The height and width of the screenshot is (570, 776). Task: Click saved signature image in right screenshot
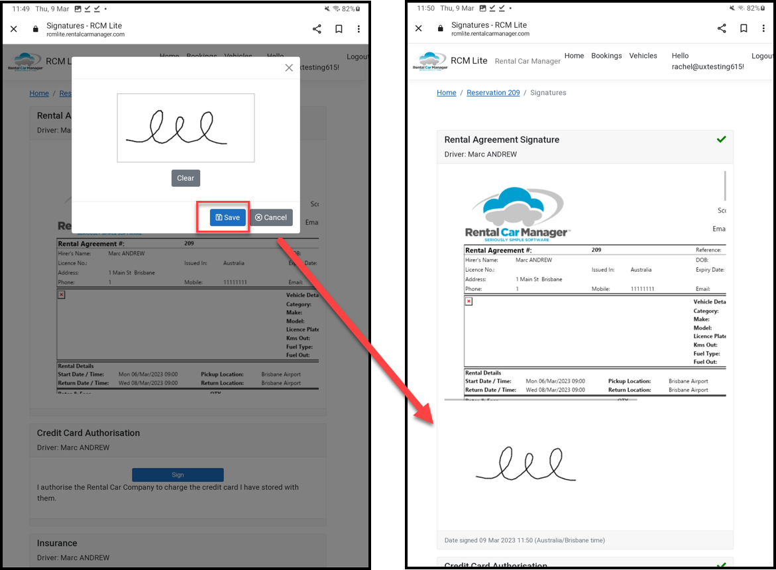tap(526, 464)
